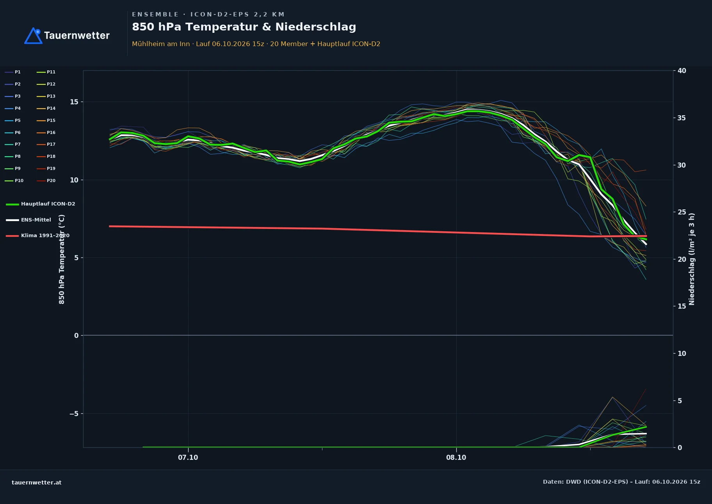Click the Niederschlag right axis label
This screenshot has width=712, height=504.
tap(692, 259)
